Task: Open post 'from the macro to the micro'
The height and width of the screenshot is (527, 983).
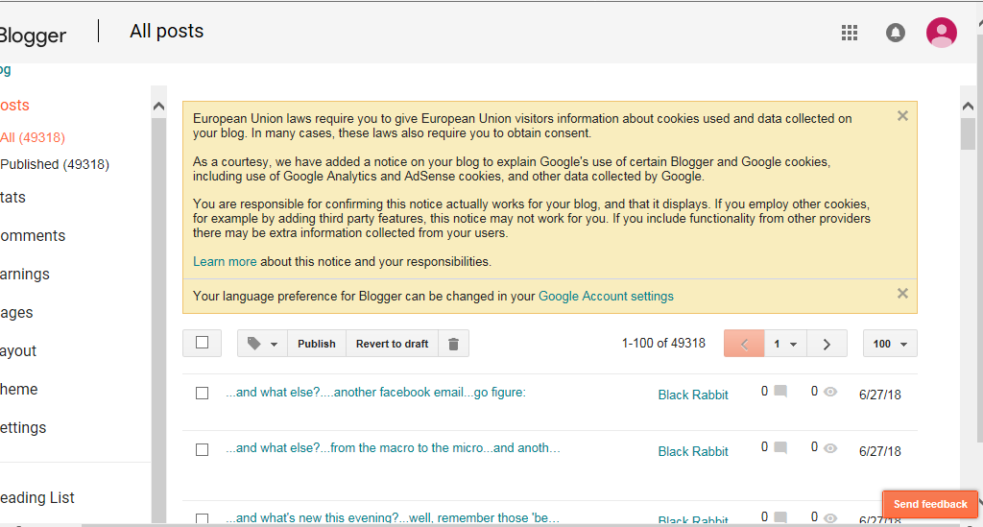Action: (393, 448)
